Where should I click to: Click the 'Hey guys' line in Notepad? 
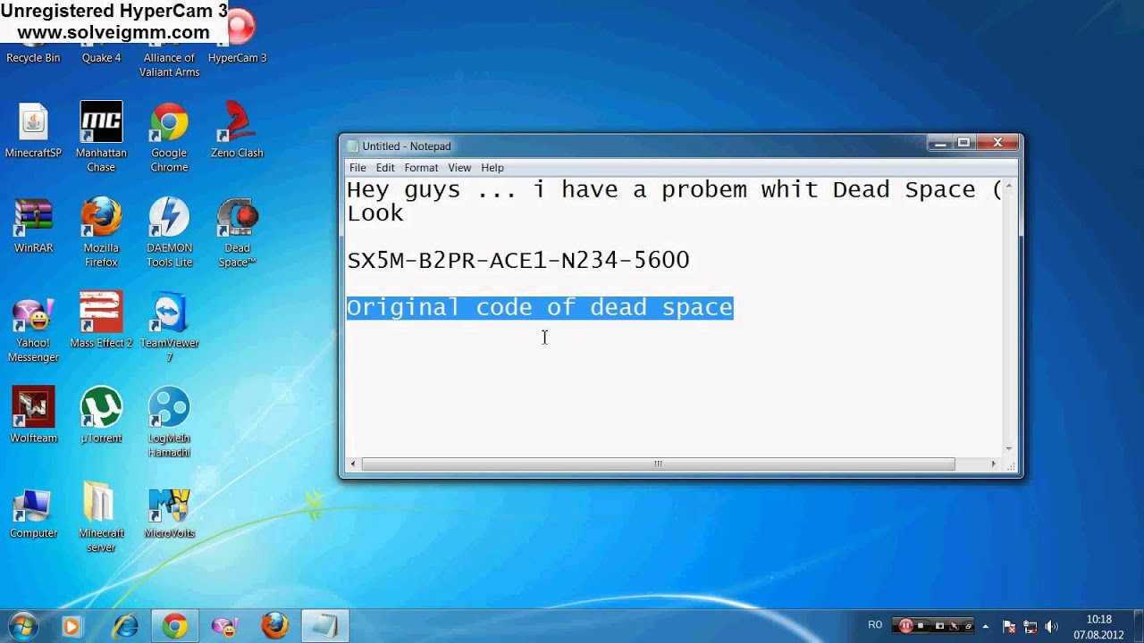[x=674, y=189]
